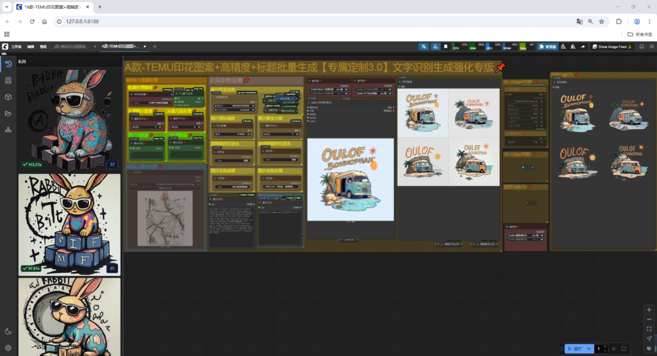Click the share arrow icon in toolbar
The image size is (657, 356).
[583, 47]
